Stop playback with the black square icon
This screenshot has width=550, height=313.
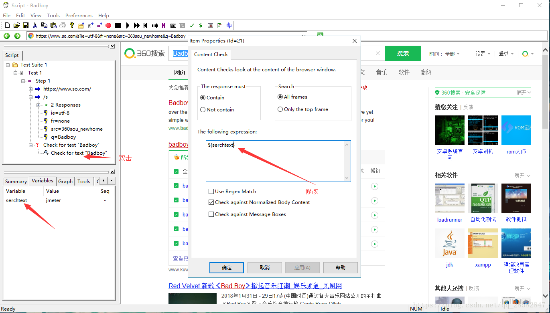118,25
